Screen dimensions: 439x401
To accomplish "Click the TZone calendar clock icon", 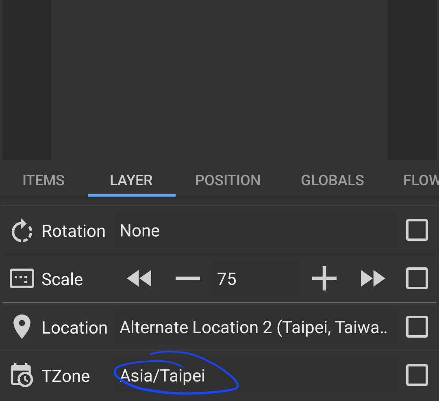I will pos(22,375).
